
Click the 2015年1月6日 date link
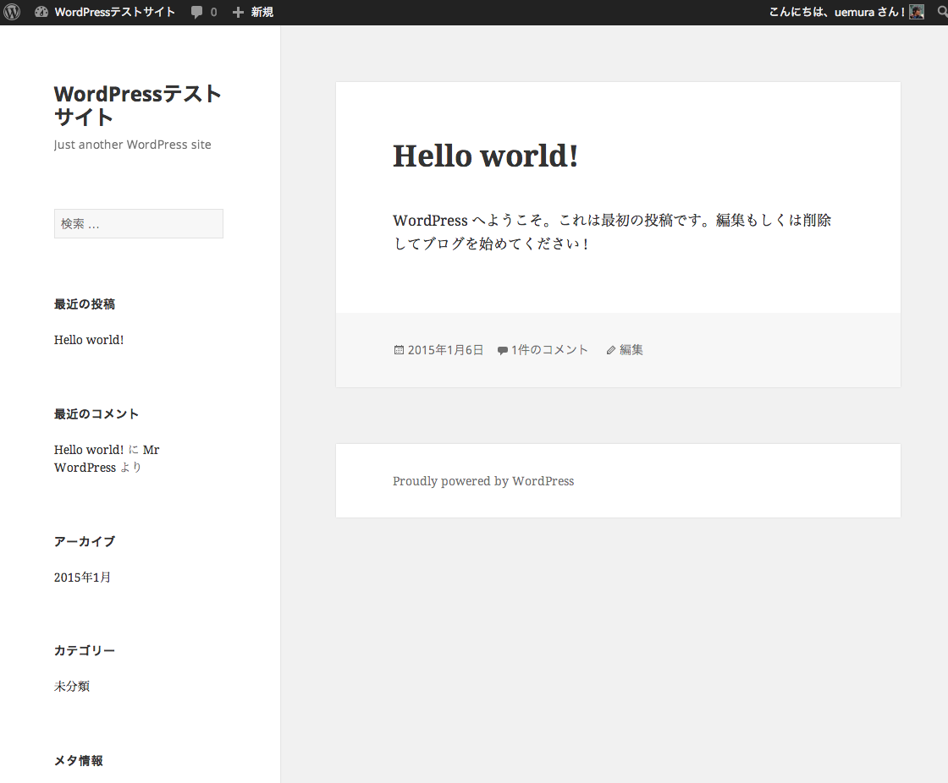coord(444,349)
